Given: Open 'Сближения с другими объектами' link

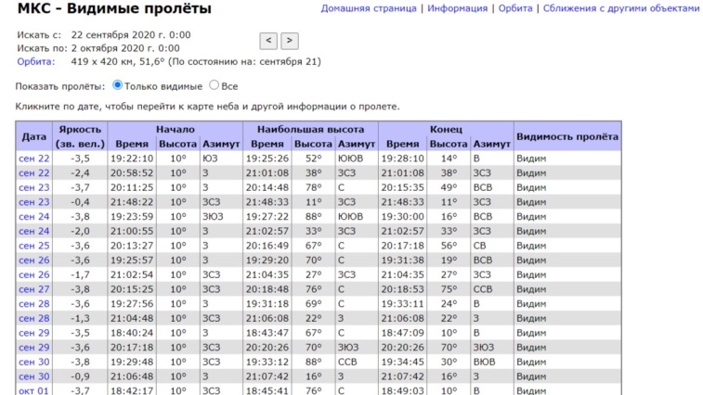Looking at the screenshot, I should pos(620,8).
